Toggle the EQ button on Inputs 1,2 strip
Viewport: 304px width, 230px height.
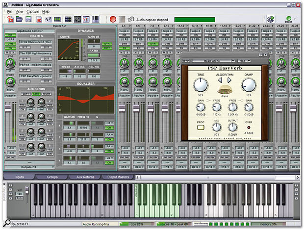click(x=10, y=48)
